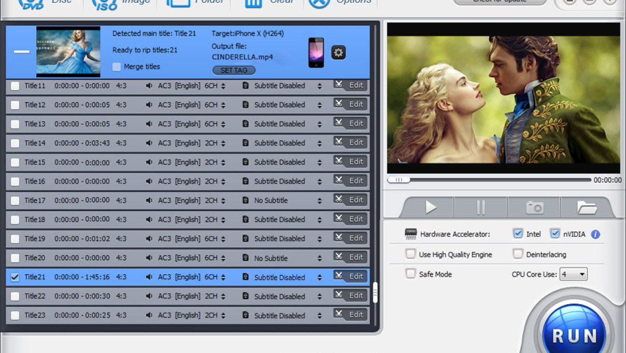The image size is (626, 353).
Task: Change subtitle selector for Title12
Action: (x=319, y=105)
